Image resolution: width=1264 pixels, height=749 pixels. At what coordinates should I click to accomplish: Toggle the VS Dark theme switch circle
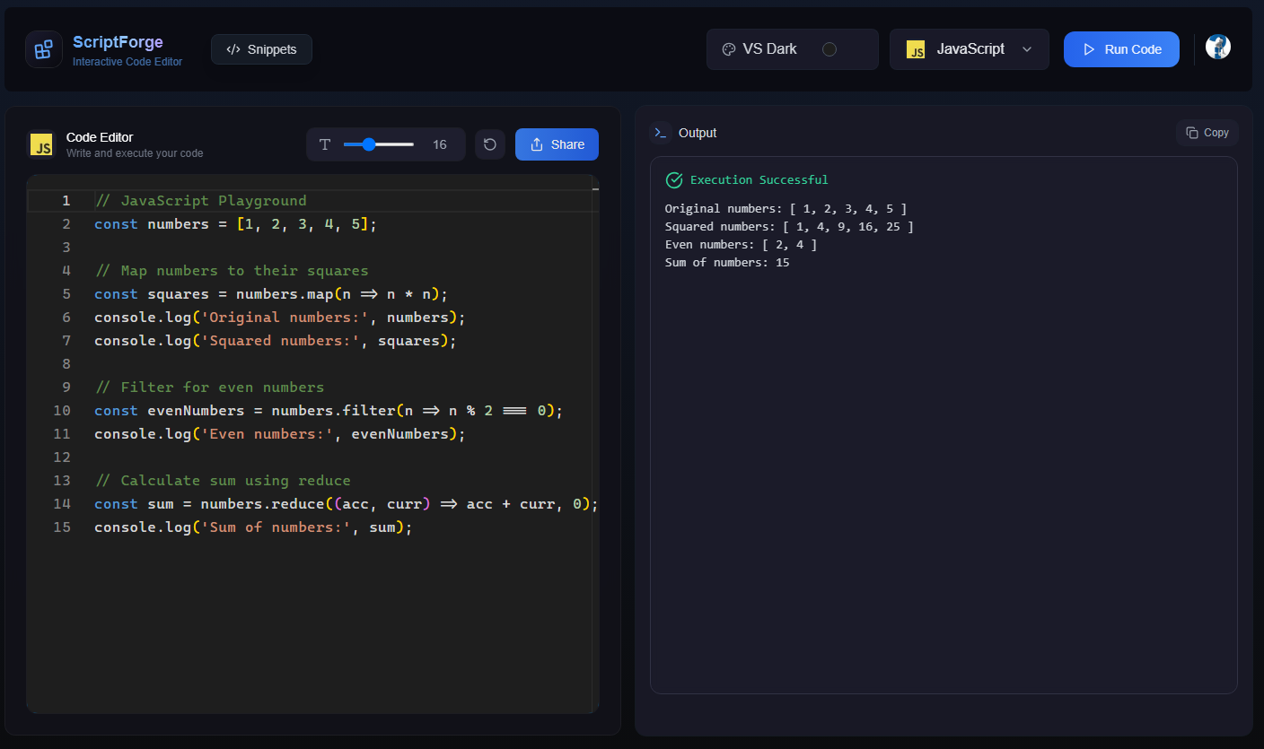(829, 49)
